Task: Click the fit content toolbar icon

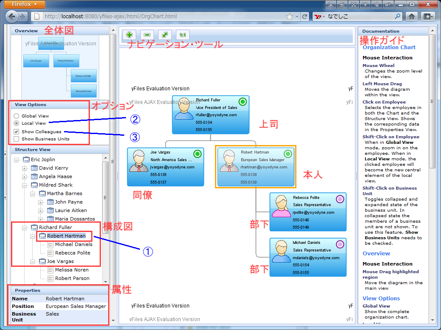Action: 165,35
